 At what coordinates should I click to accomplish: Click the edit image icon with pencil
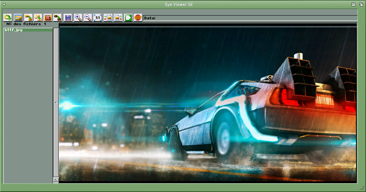click(x=18, y=18)
